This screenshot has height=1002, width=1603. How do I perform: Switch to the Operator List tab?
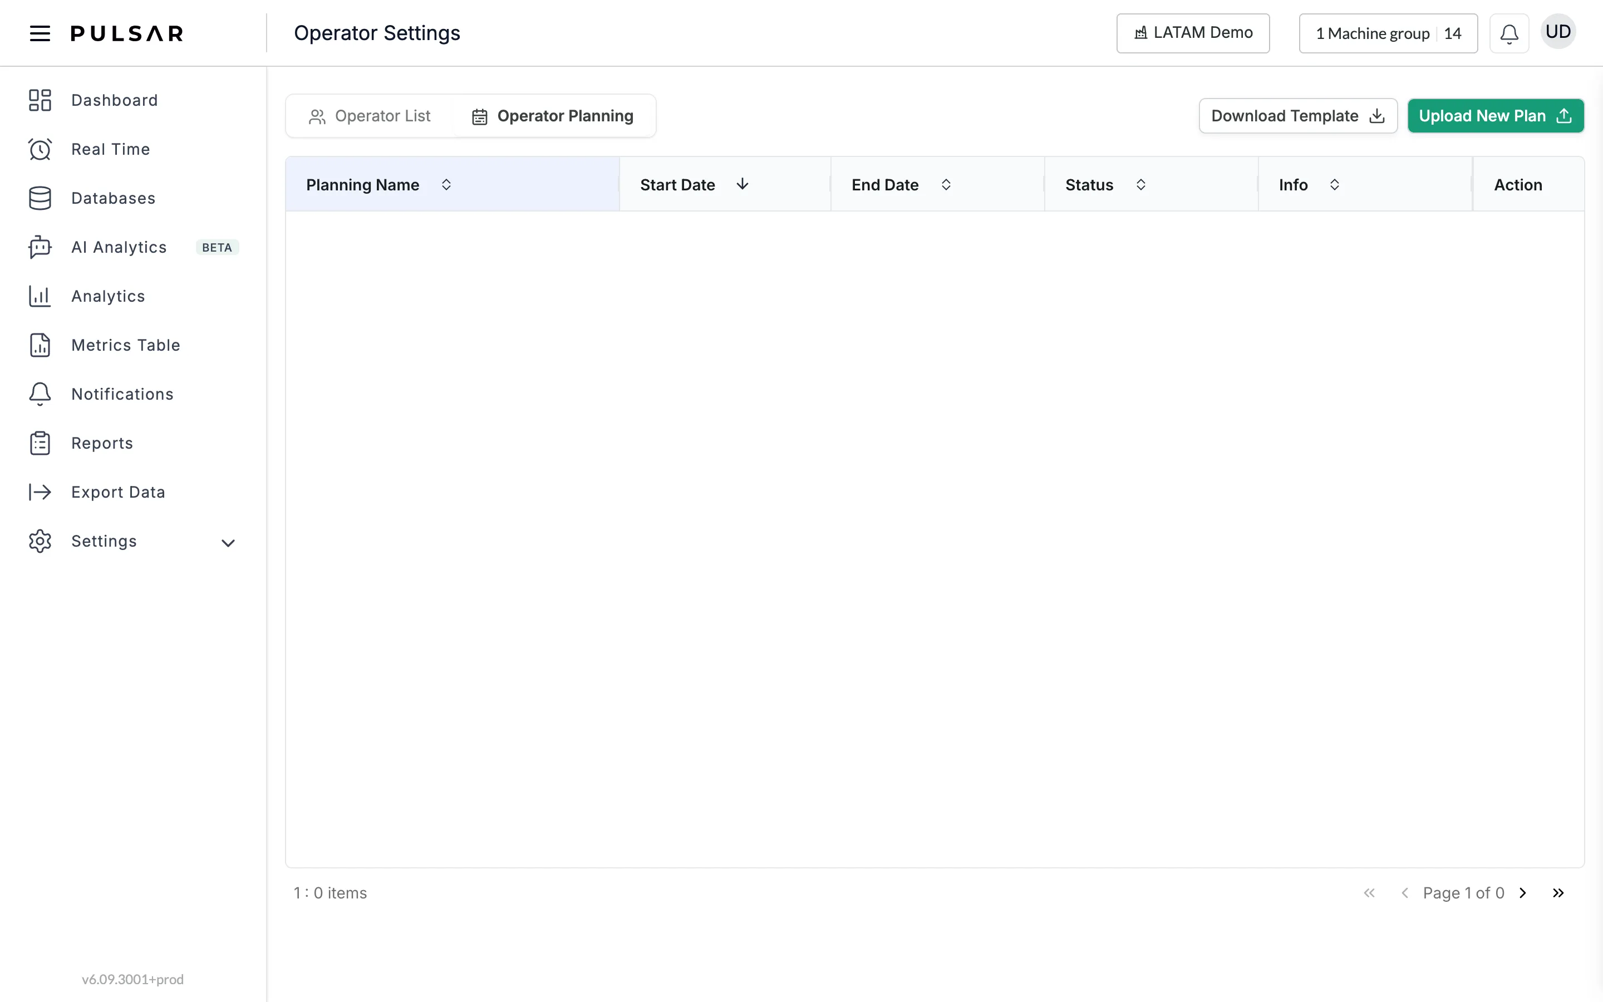coord(370,116)
